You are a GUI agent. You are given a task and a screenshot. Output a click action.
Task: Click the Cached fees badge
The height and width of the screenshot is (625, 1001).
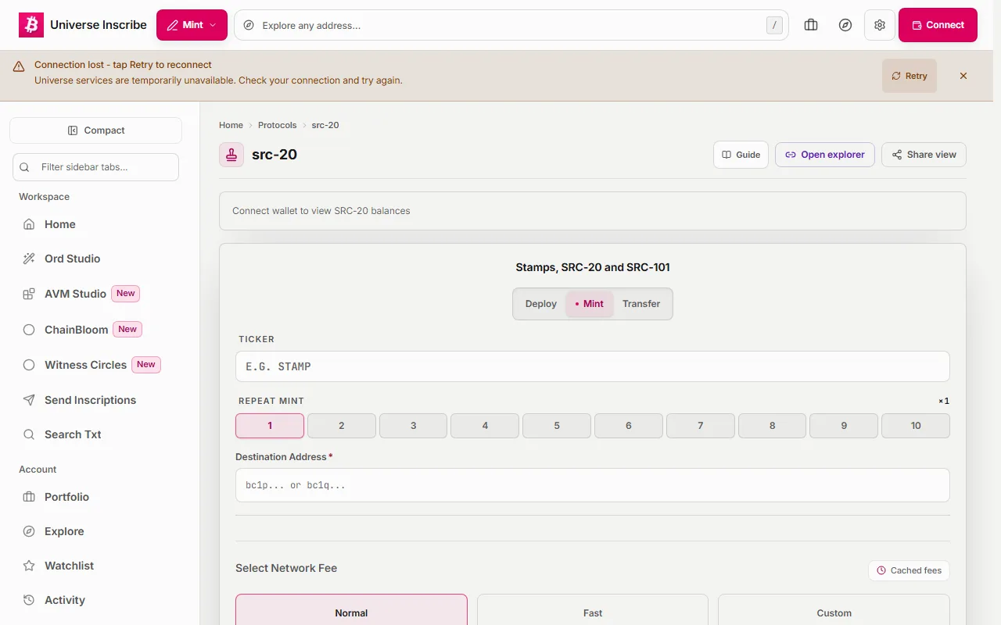[x=909, y=570]
